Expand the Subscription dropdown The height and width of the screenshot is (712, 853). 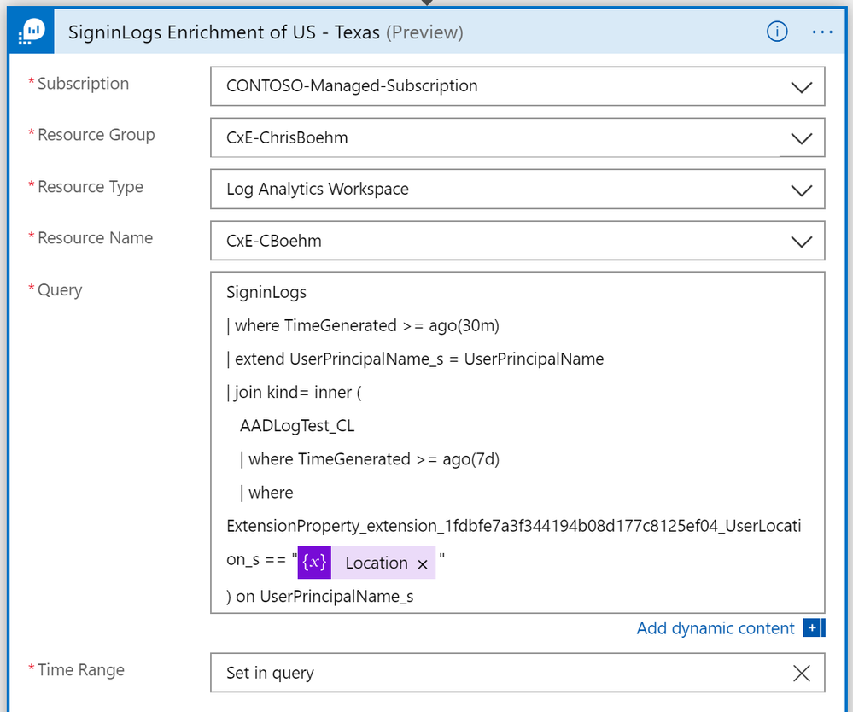click(801, 86)
